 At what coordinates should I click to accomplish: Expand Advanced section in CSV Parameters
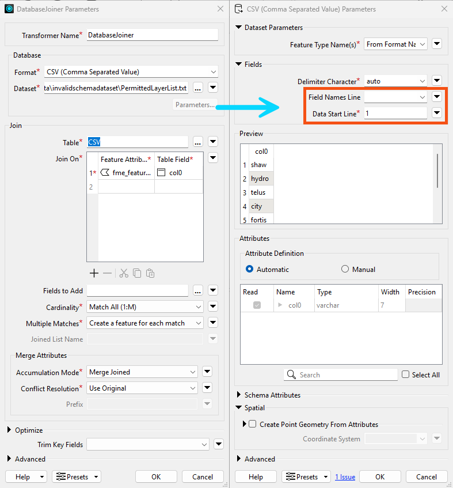pos(239,459)
